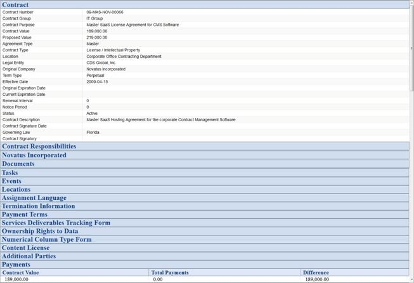
Task: Click the proposed value 219,000.00
Action: click(97, 37)
